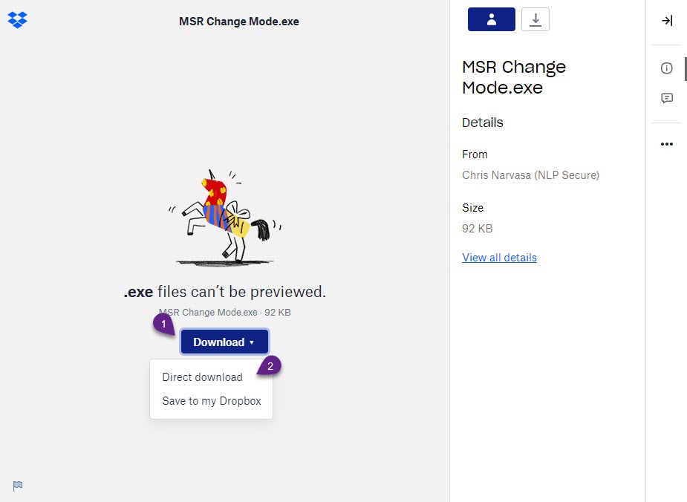Select Direct download option
The image size is (687, 502).
[202, 377]
